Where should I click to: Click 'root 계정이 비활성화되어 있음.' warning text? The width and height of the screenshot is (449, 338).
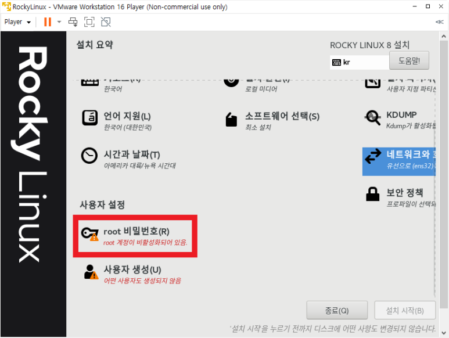(145, 243)
